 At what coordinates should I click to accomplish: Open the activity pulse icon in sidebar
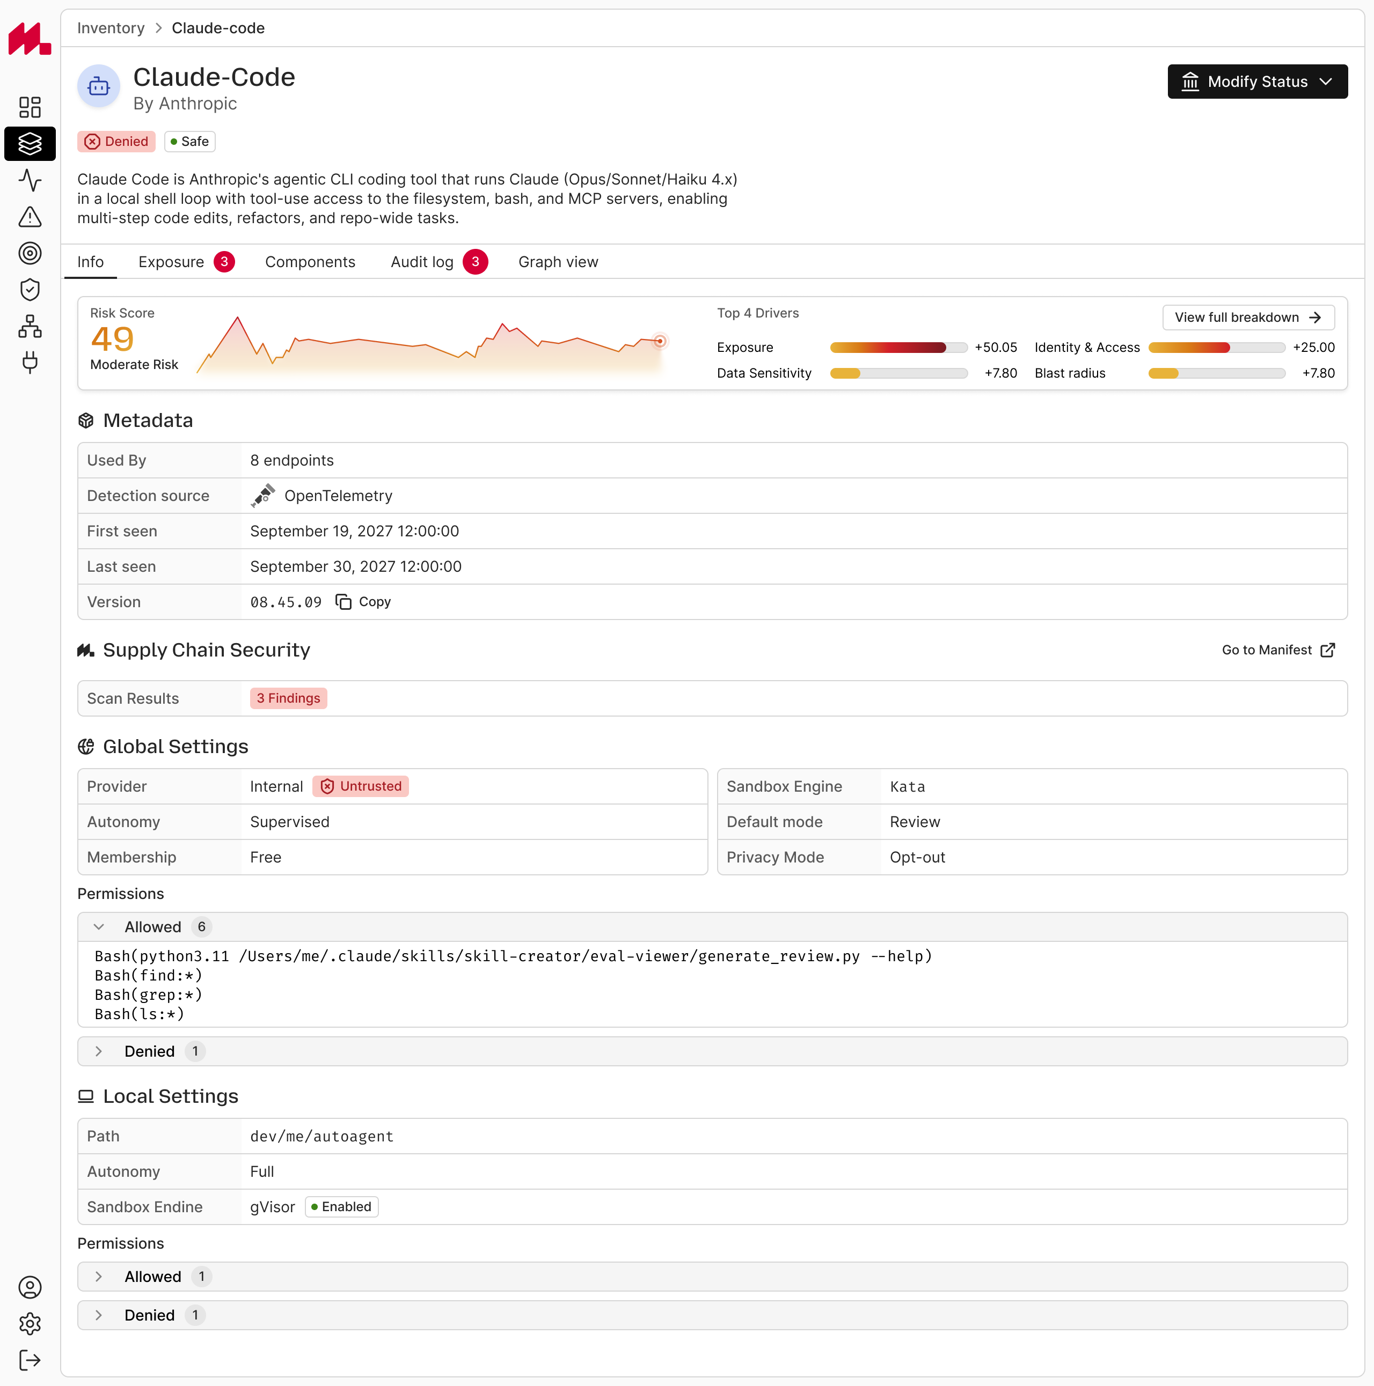click(30, 180)
